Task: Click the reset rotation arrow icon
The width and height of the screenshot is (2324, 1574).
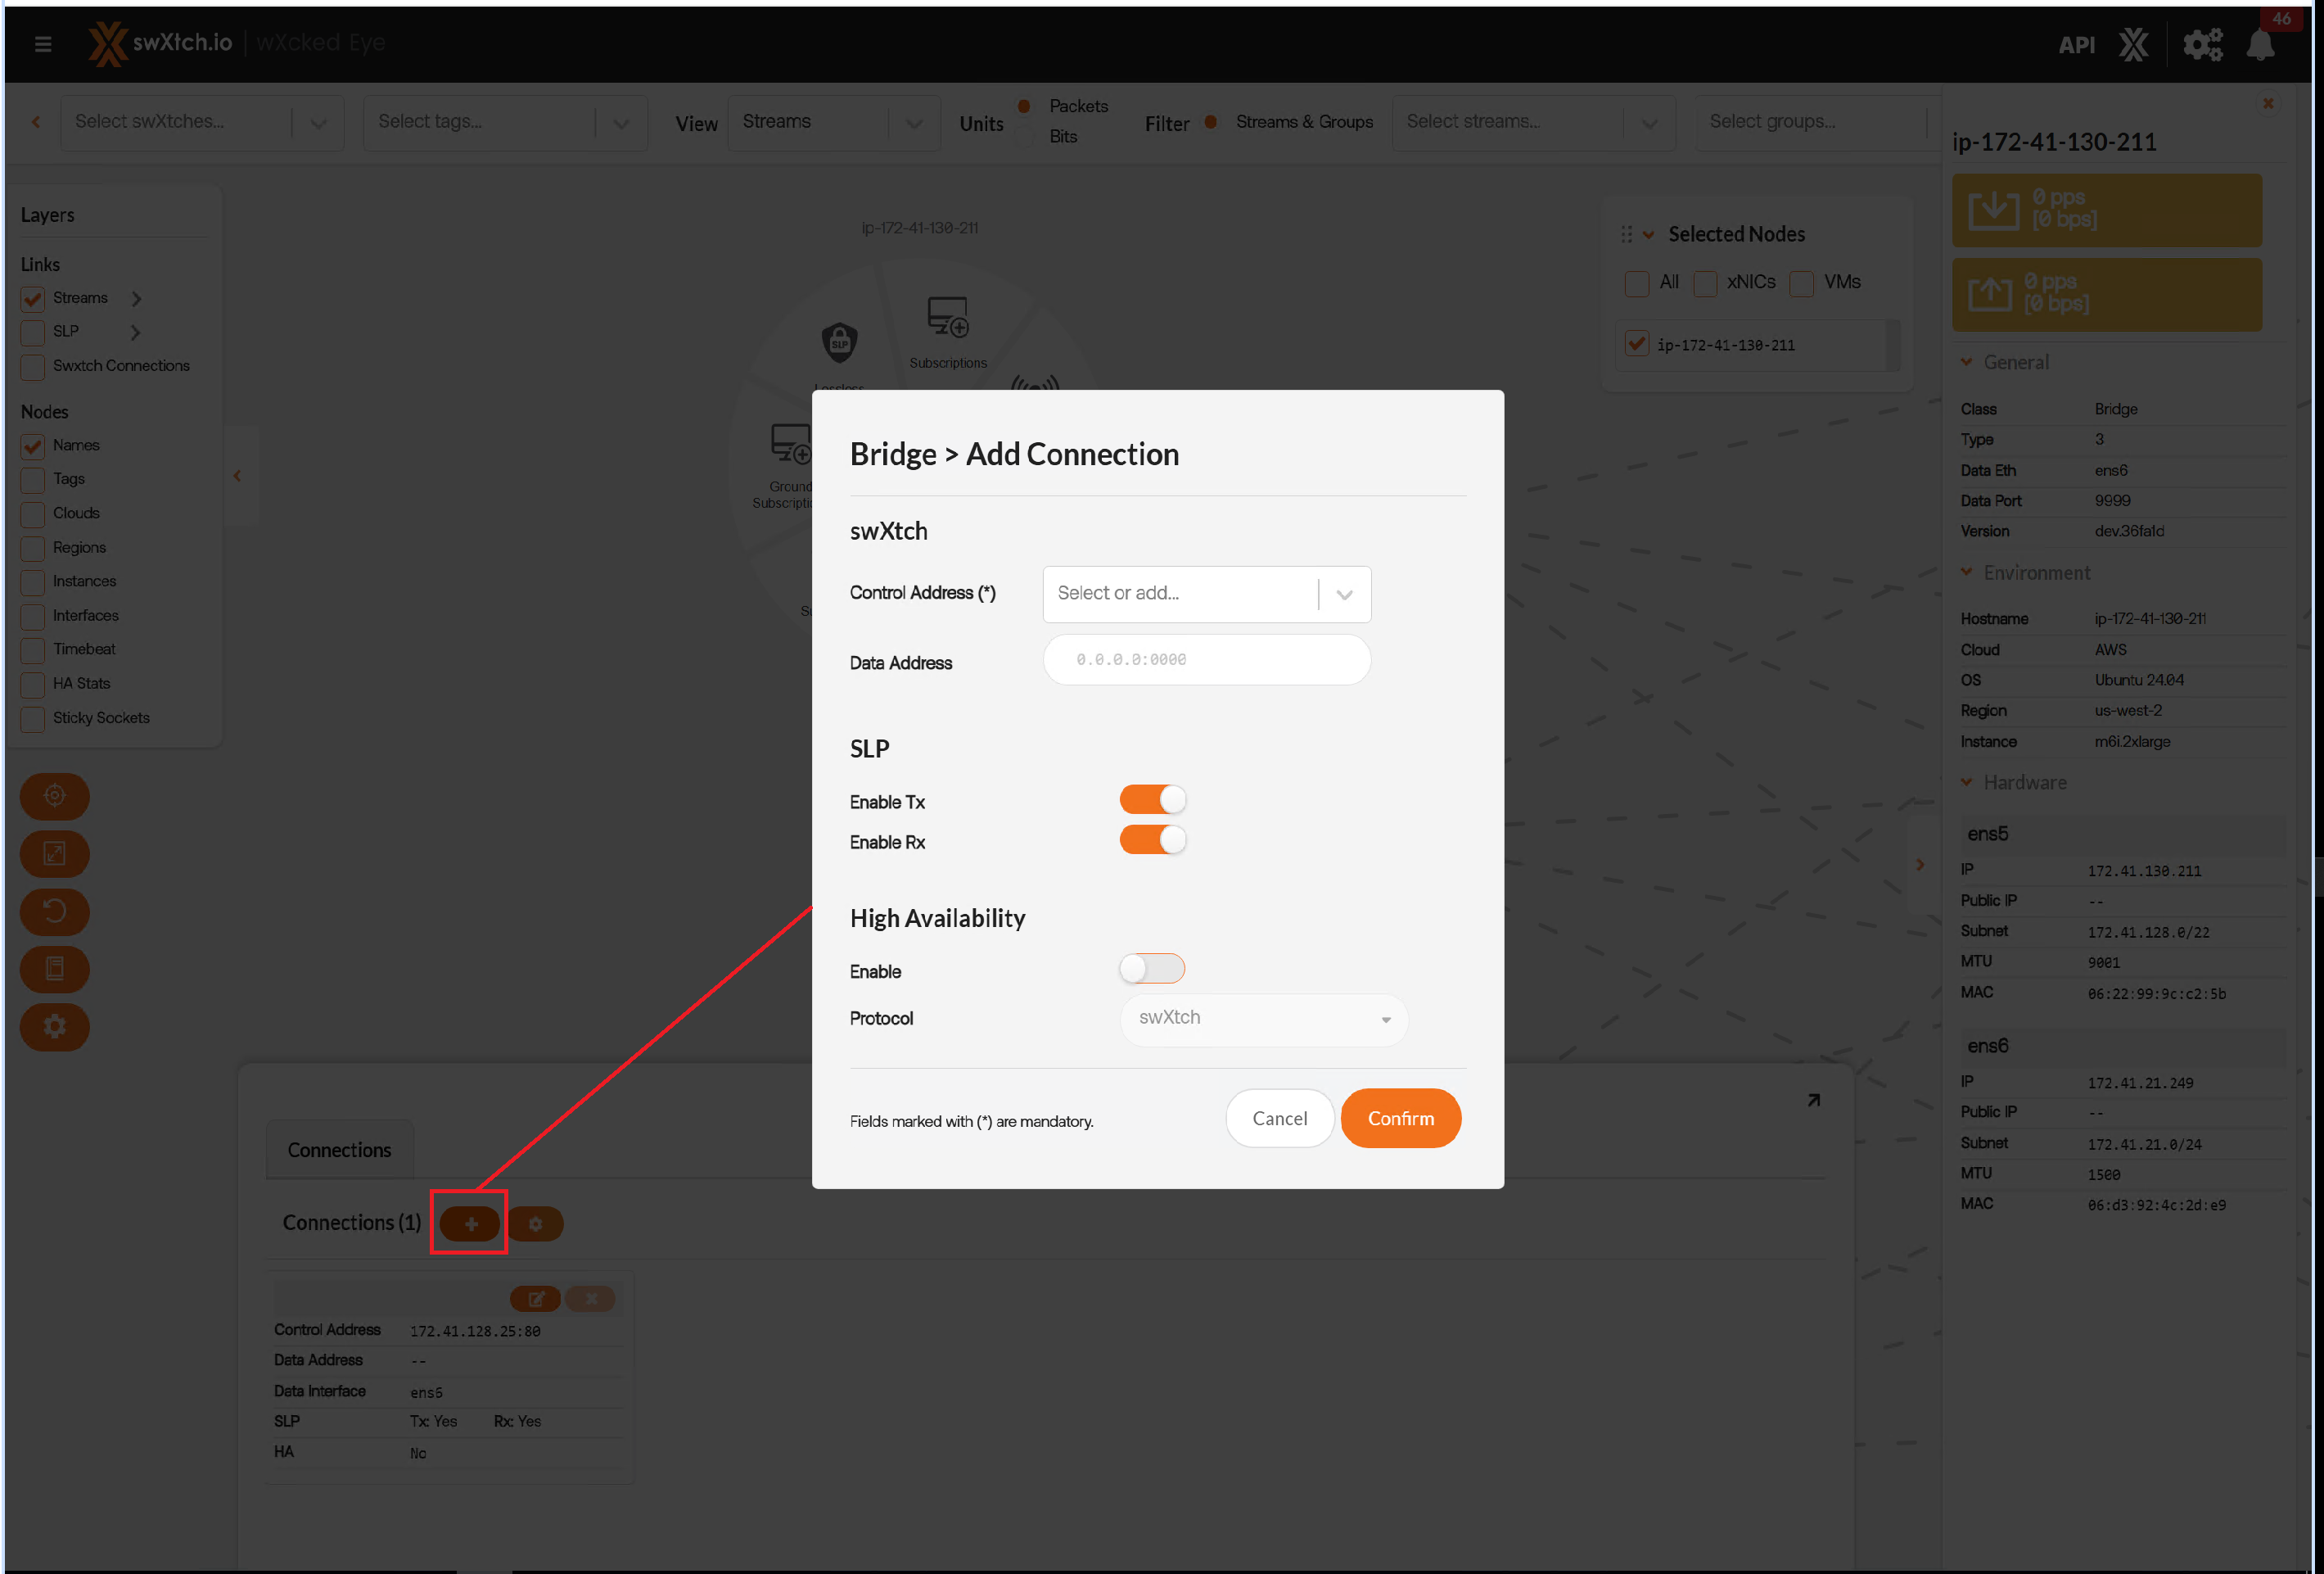Action: coord(55,911)
